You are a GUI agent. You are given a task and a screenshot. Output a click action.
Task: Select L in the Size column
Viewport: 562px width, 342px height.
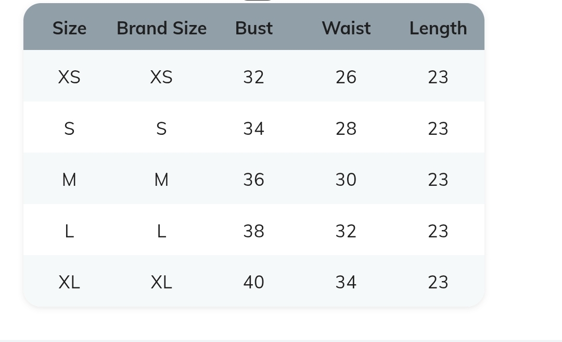tap(69, 231)
